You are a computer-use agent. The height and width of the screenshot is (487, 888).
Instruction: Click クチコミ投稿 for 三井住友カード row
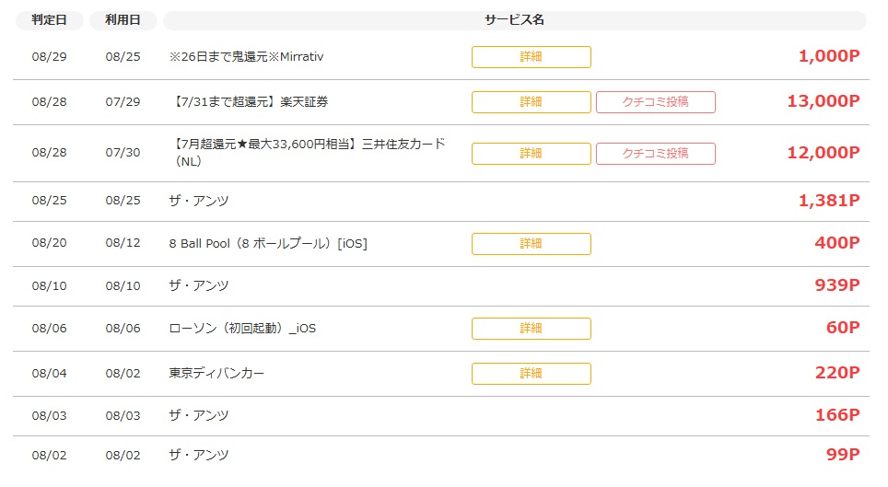655,154
